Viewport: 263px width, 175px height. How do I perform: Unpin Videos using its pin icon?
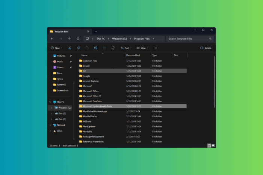pos(71,67)
